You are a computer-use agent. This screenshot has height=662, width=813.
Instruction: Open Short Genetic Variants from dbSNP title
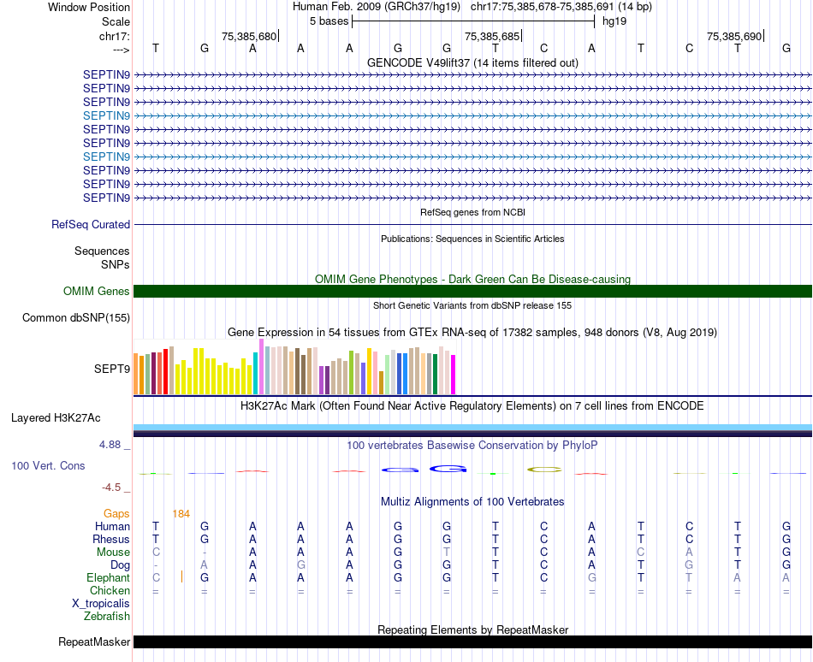click(x=472, y=305)
